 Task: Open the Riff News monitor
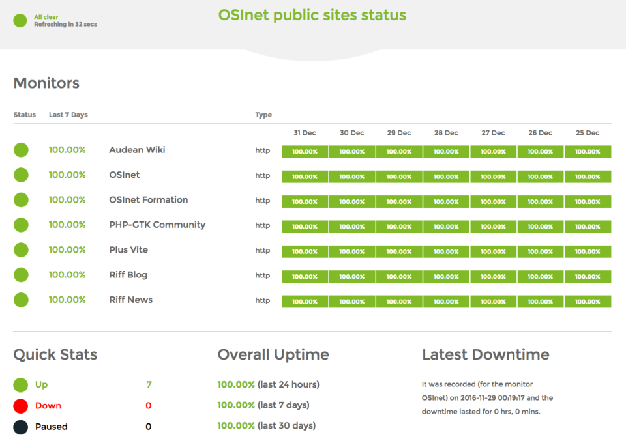point(131,300)
